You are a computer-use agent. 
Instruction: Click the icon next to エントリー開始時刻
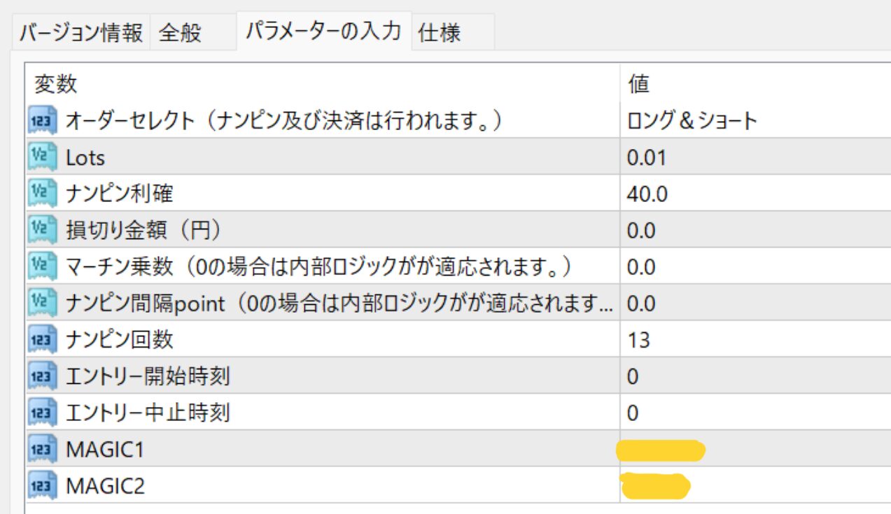[41, 377]
